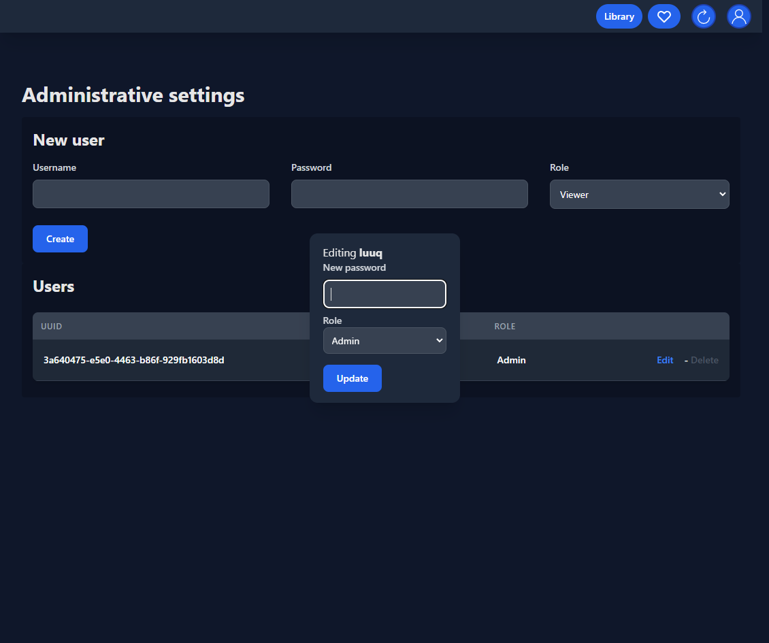
Task: Click the Editing luuq popup title
Action: coord(352,252)
